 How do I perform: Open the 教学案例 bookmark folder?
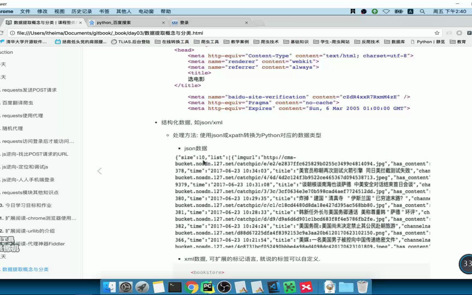click(x=236, y=42)
